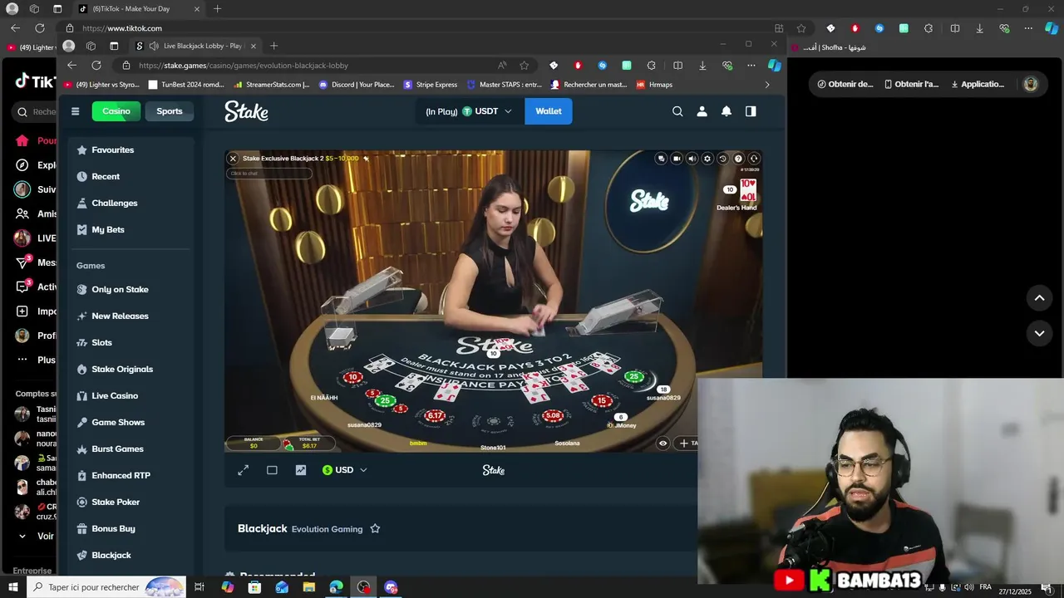Select the Casino tab
The width and height of the screenshot is (1064, 598).
(x=116, y=111)
